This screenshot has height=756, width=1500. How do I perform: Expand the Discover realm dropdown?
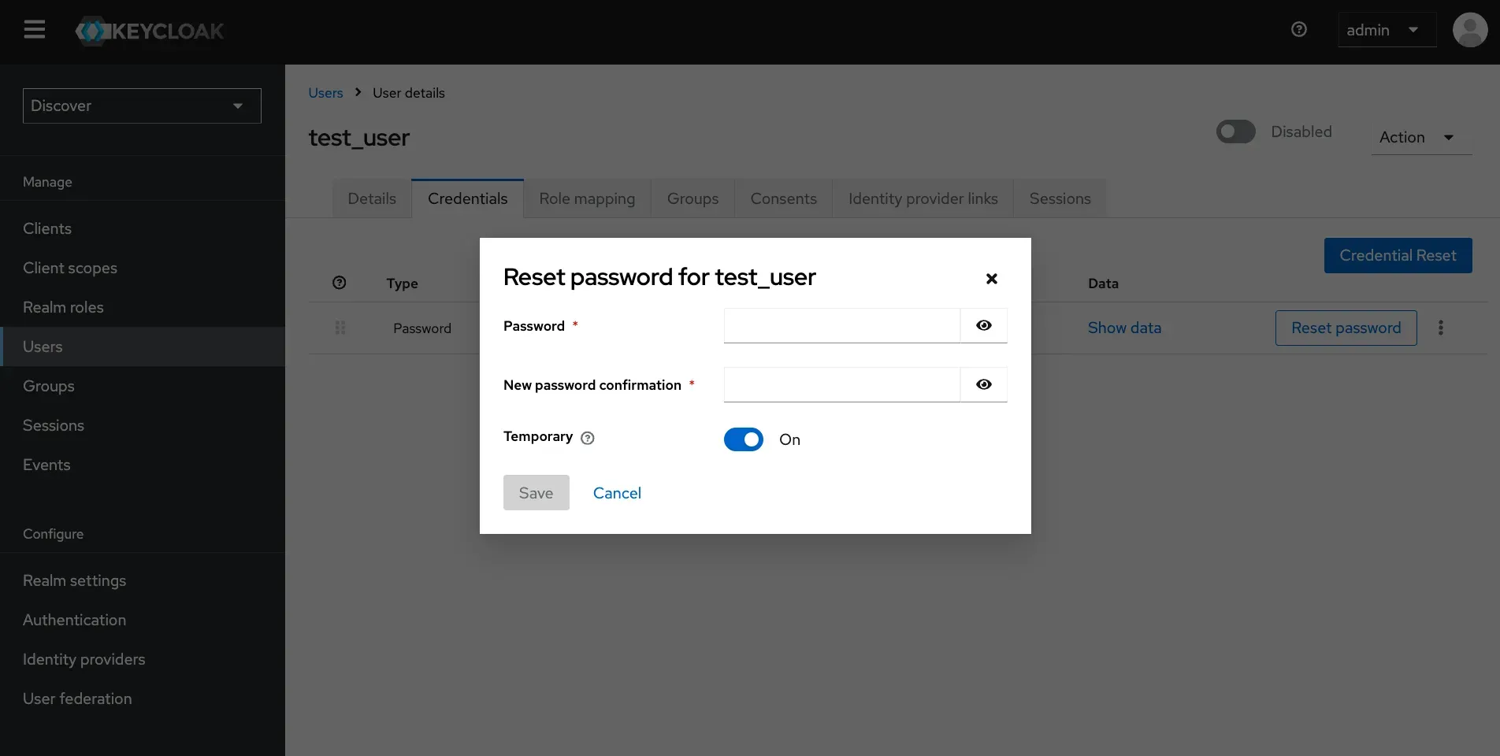[x=142, y=106]
